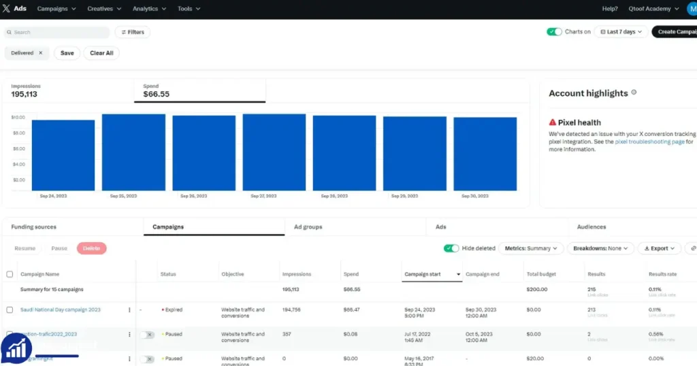
Task: Click the Objective column header
Action: coord(233,274)
